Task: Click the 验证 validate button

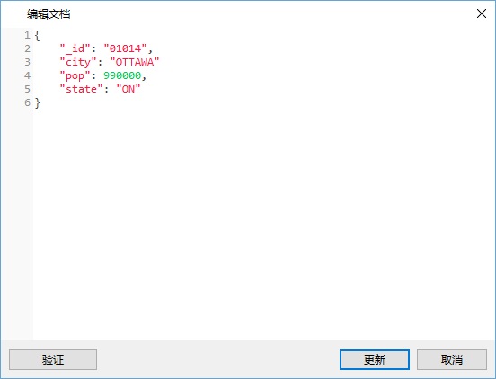Action: 53,359
